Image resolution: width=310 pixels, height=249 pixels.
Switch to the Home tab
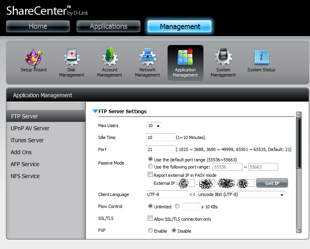38,26
